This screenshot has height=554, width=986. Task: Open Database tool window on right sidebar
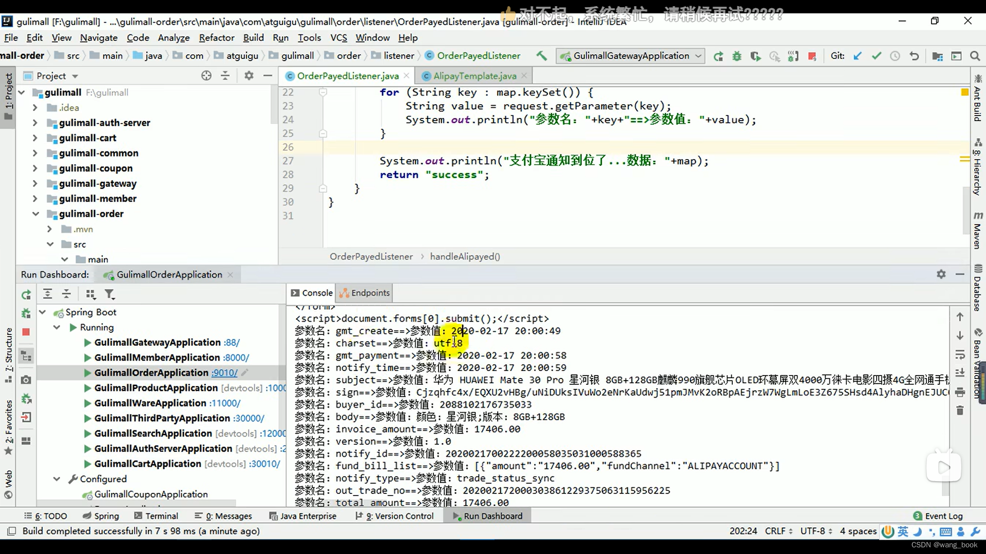click(978, 288)
